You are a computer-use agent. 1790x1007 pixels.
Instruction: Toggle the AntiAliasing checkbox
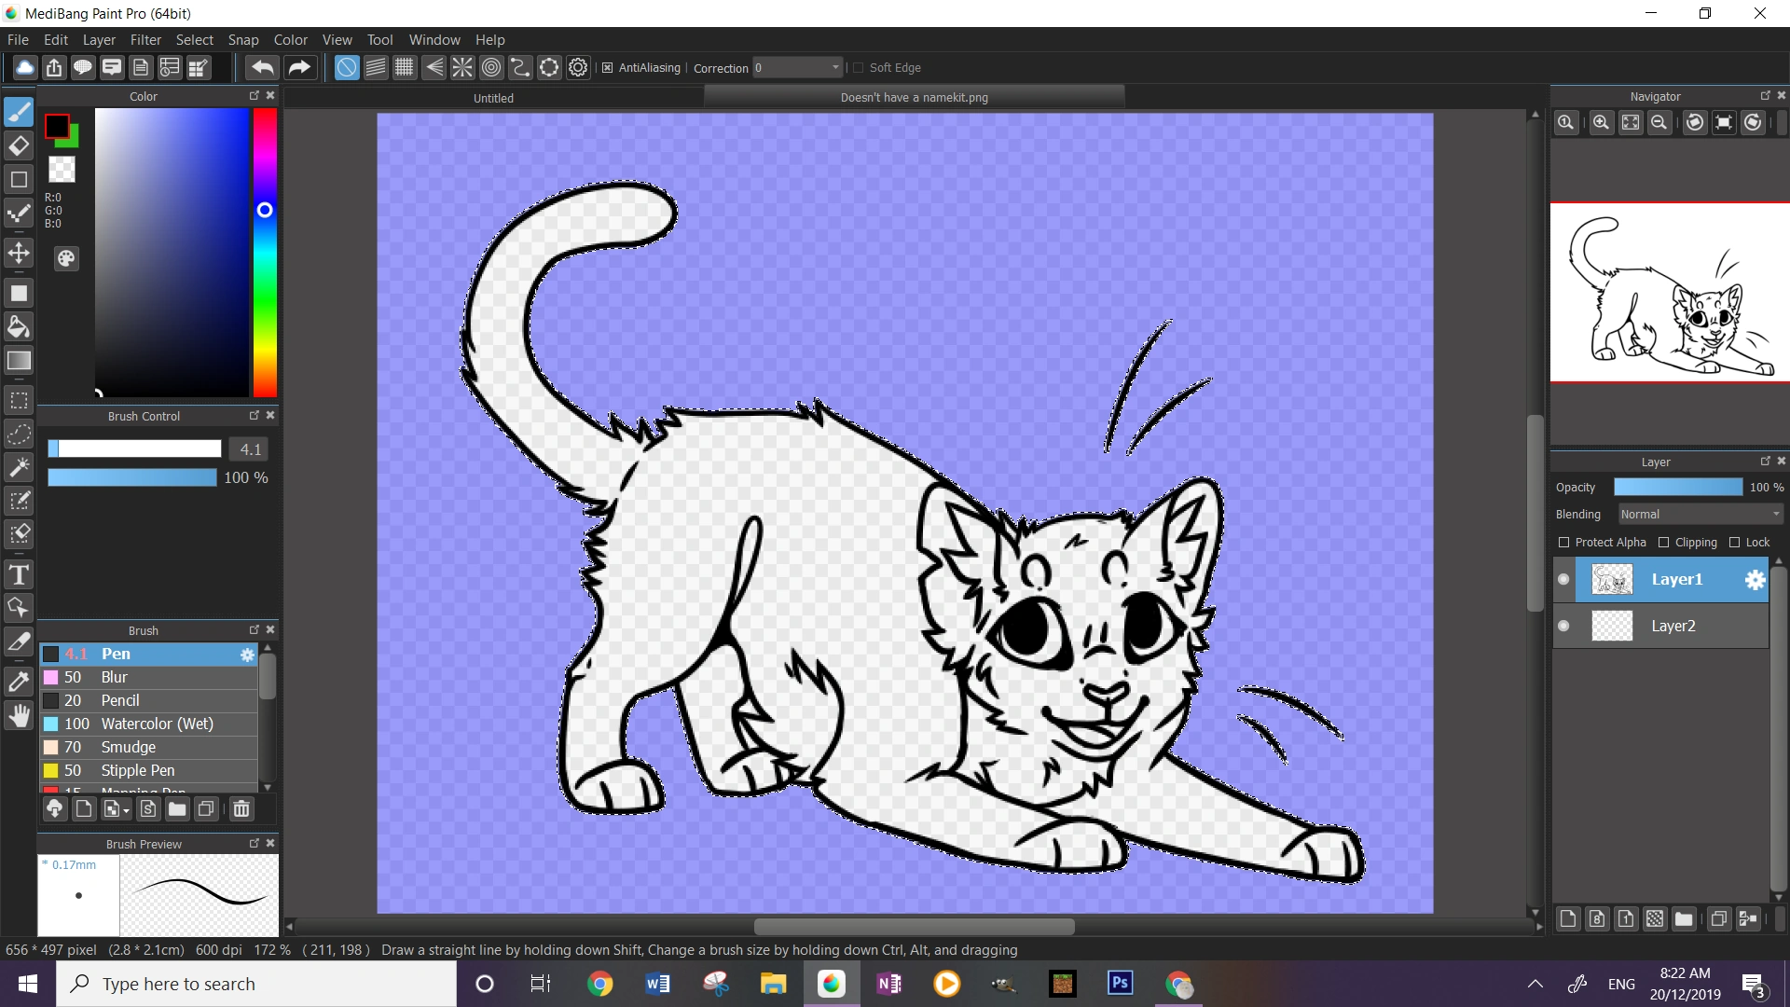[x=608, y=68]
